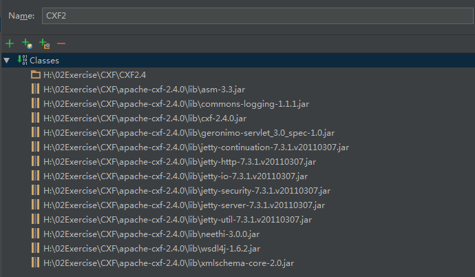
Task: Click Add documentation URL icon with globe
Action: pyautogui.click(x=28, y=43)
